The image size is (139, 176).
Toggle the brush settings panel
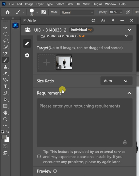[x=43, y=12]
